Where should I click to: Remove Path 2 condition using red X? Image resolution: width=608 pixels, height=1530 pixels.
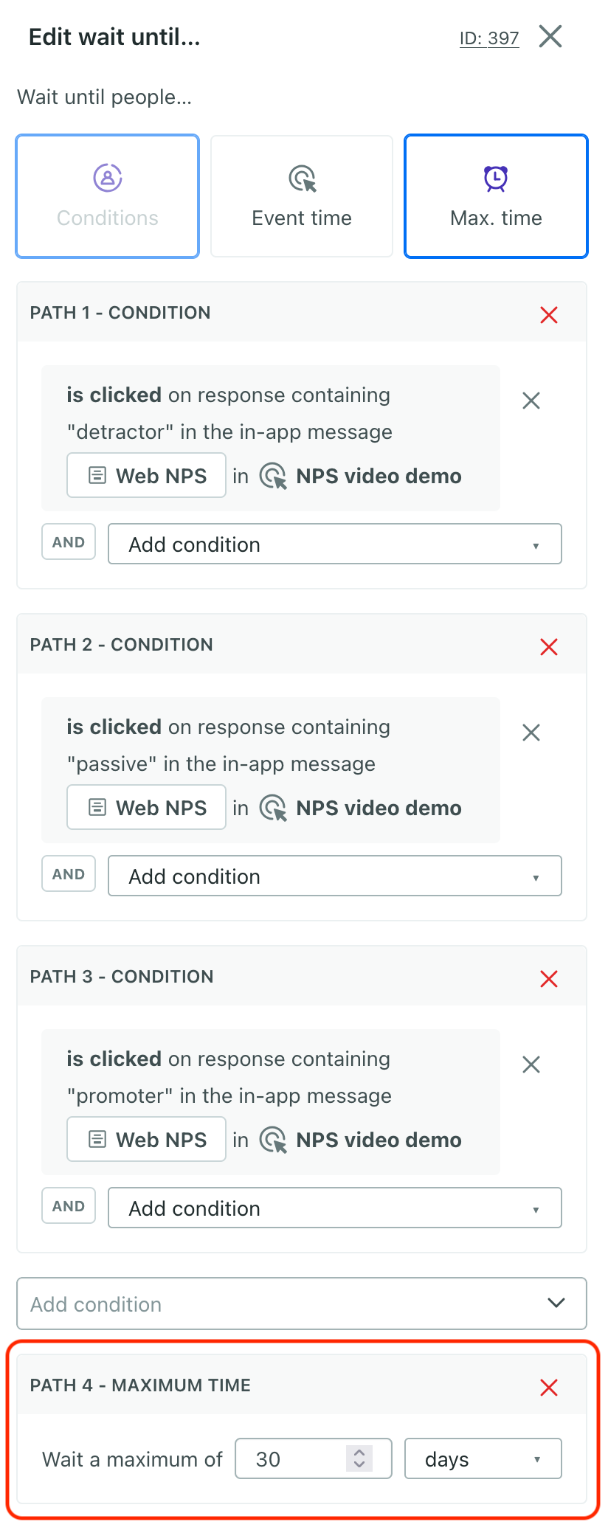coord(548,647)
